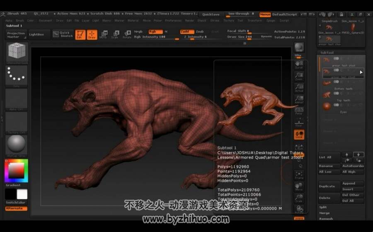Click the SwitchColor button
The height and width of the screenshot is (232, 373).
coord(16,203)
